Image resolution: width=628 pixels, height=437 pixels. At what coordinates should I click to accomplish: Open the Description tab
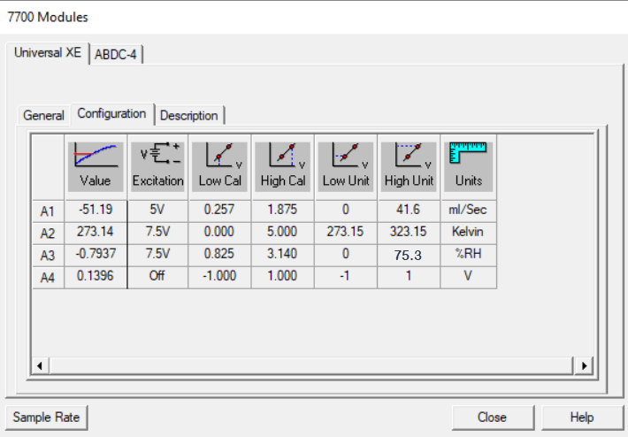point(189,115)
